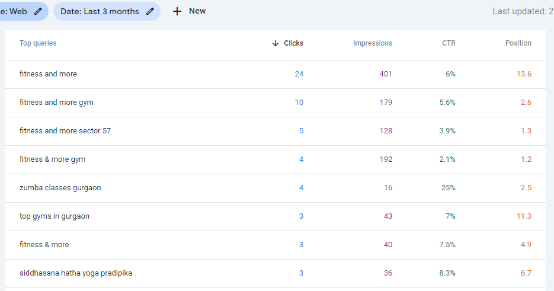Viewport: 554px width, 291px height.
Task: Open the 'fitness & more gym' query row
Action: (x=52, y=159)
